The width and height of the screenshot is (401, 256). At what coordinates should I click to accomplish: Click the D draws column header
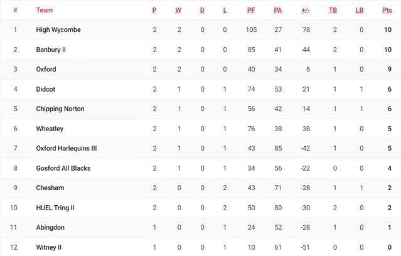(202, 11)
